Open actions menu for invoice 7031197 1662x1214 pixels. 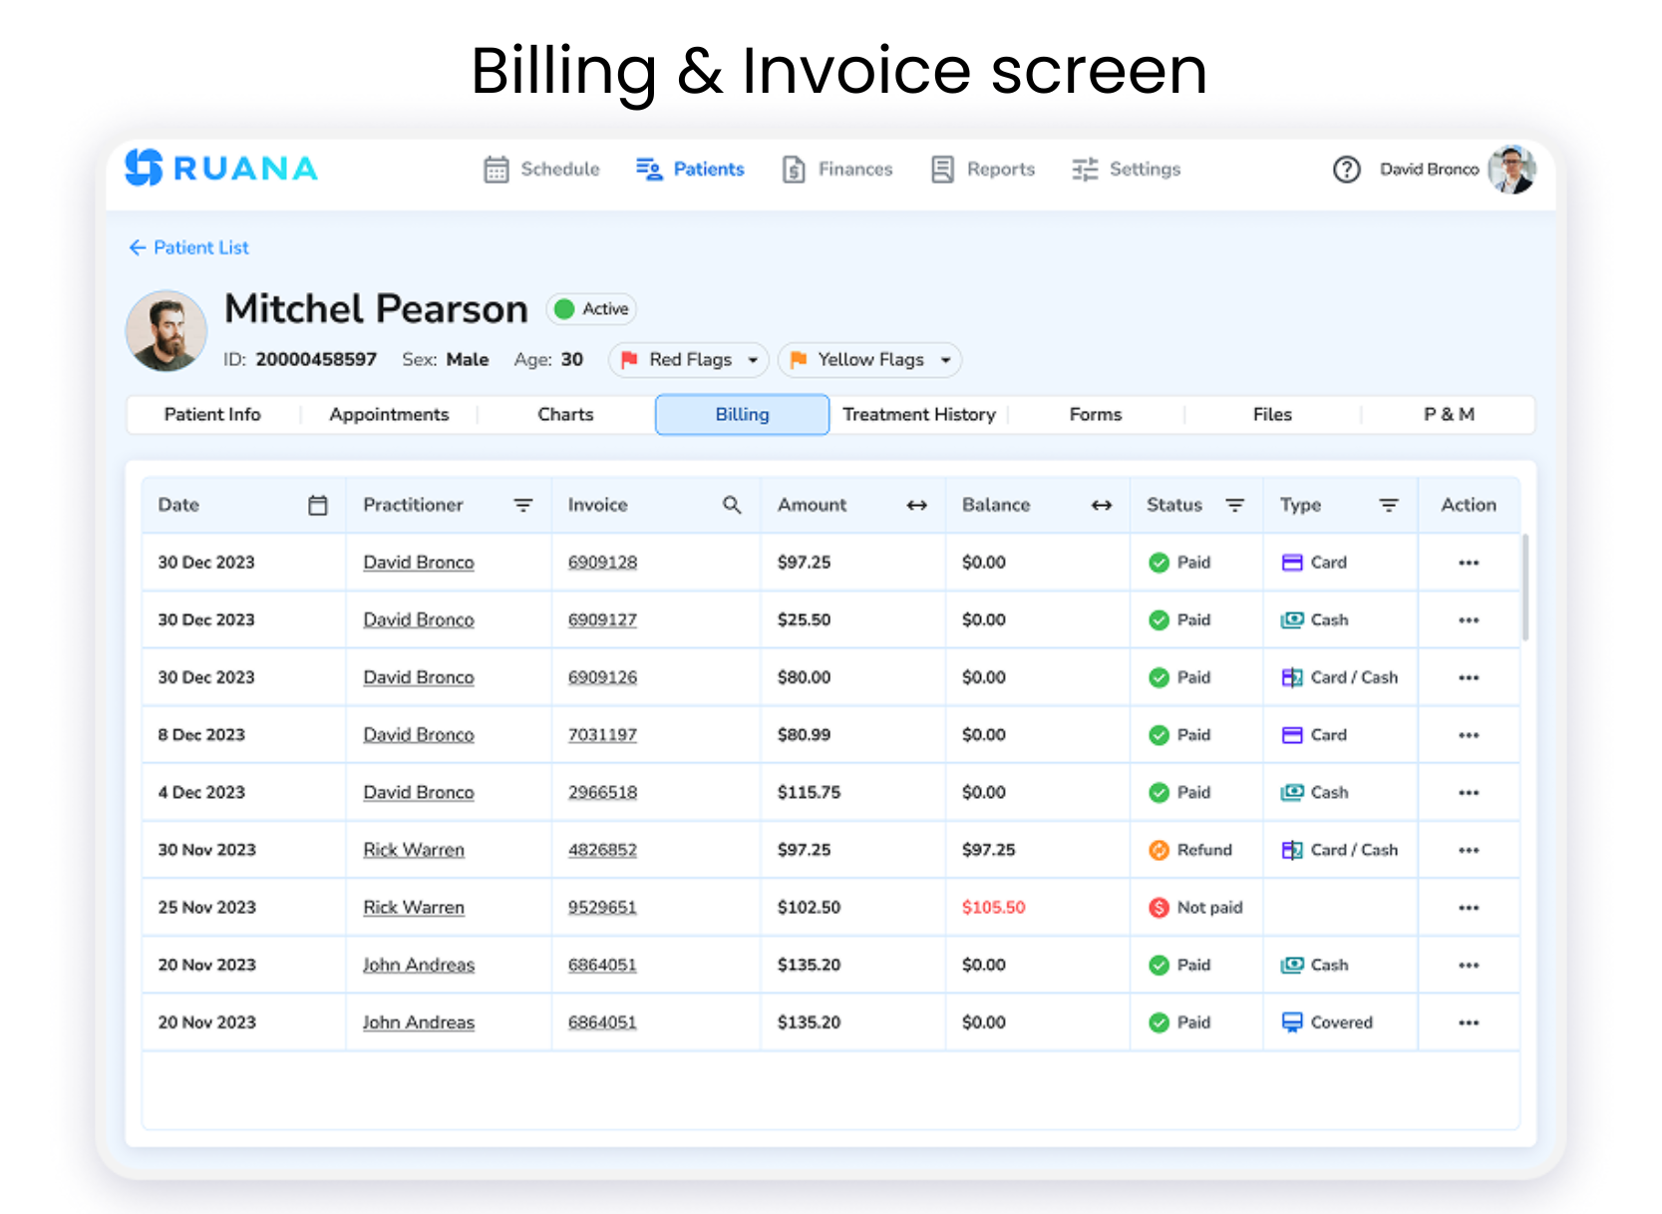click(x=1469, y=735)
